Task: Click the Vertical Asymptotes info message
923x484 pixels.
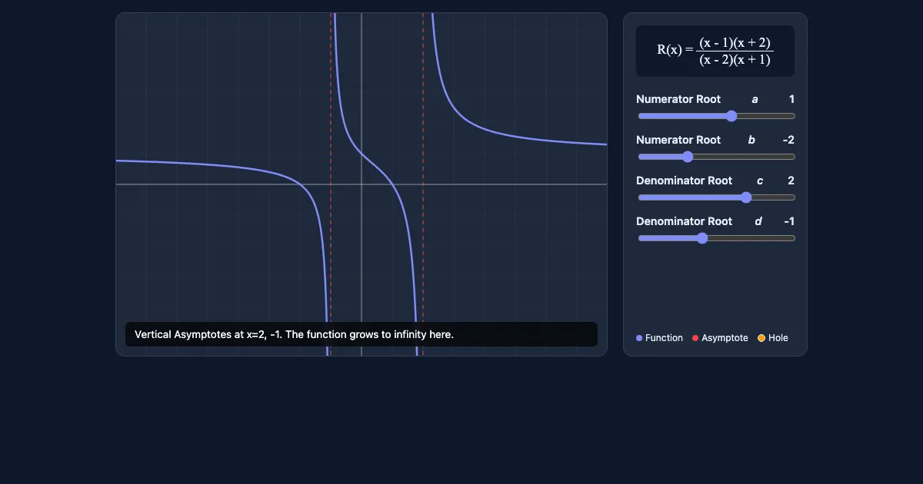Action: pyautogui.click(x=362, y=334)
